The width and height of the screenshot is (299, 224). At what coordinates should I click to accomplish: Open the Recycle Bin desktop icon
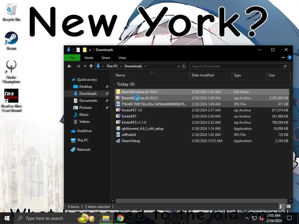click(x=11, y=12)
